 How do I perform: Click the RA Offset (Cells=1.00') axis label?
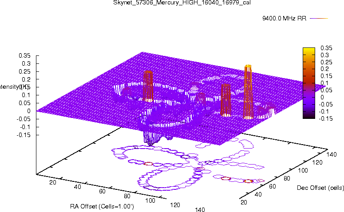[x=102, y=206]
